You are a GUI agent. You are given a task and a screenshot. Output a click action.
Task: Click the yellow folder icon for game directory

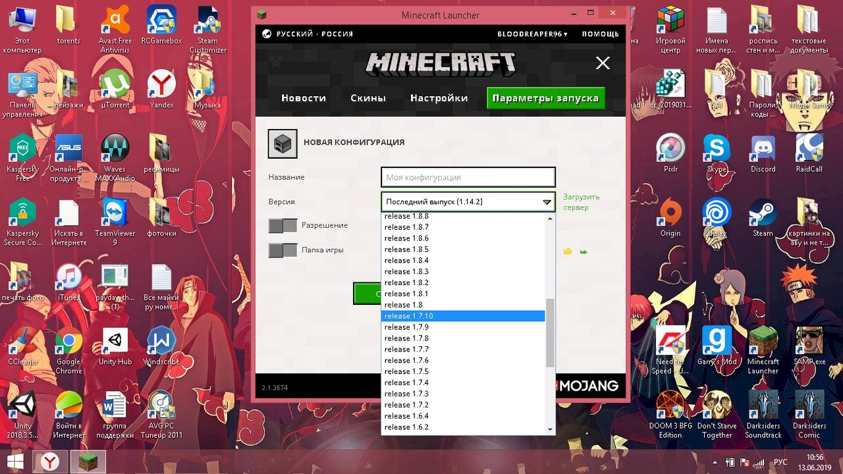click(567, 251)
